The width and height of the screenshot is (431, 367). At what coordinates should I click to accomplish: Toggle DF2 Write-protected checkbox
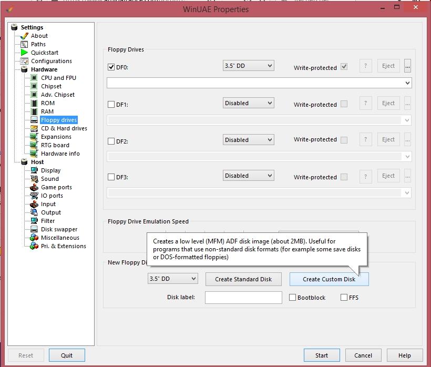click(344, 140)
